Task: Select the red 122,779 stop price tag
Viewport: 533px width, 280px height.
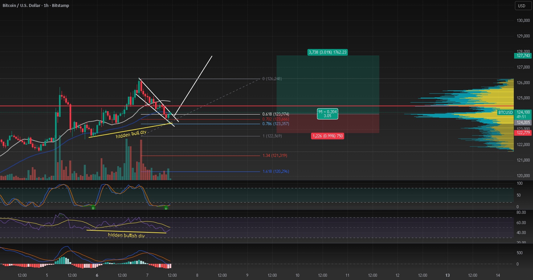Action: [523, 133]
